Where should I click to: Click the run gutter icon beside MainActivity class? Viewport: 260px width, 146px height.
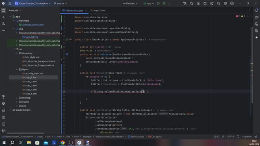(x=67, y=40)
